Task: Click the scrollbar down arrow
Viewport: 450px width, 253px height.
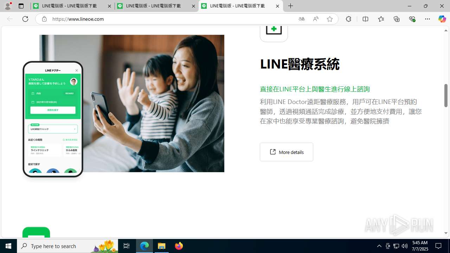Action: pyautogui.click(x=446, y=233)
